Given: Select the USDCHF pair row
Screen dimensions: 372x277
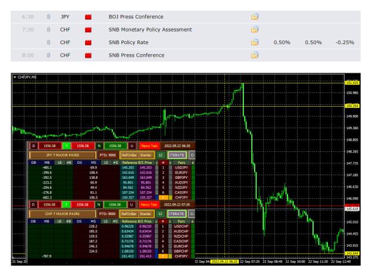Looking at the screenshot, I should [x=181, y=226].
